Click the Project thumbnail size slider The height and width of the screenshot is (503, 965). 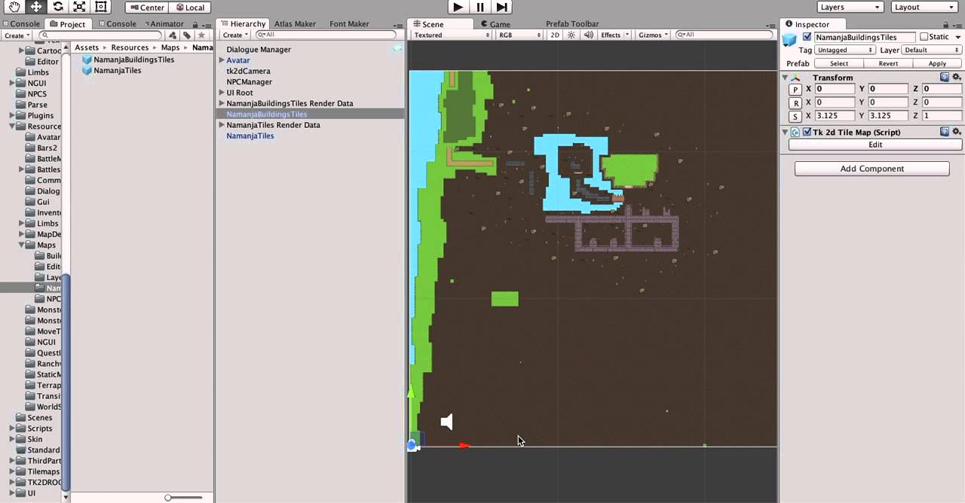(183, 497)
